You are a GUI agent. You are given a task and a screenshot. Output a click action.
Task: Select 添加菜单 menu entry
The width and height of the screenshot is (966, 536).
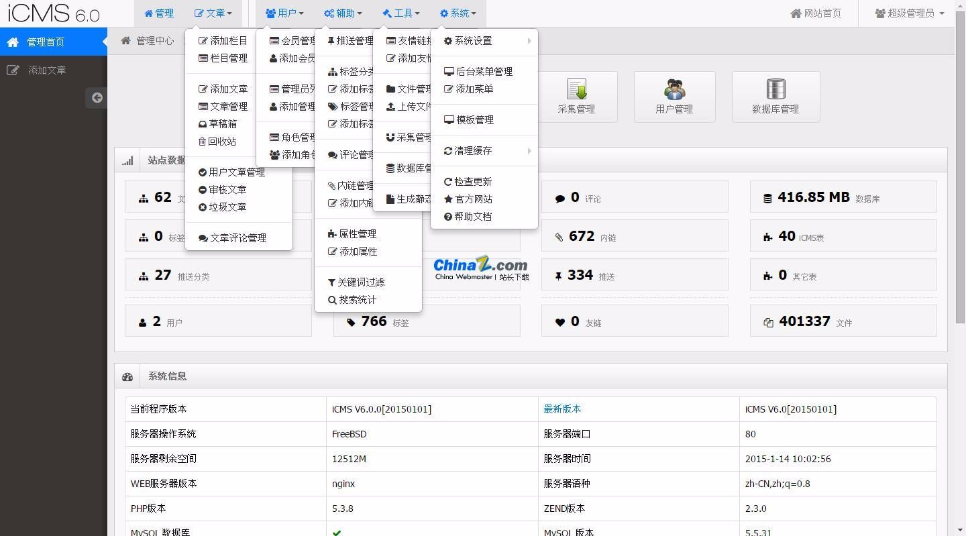pyautogui.click(x=484, y=89)
